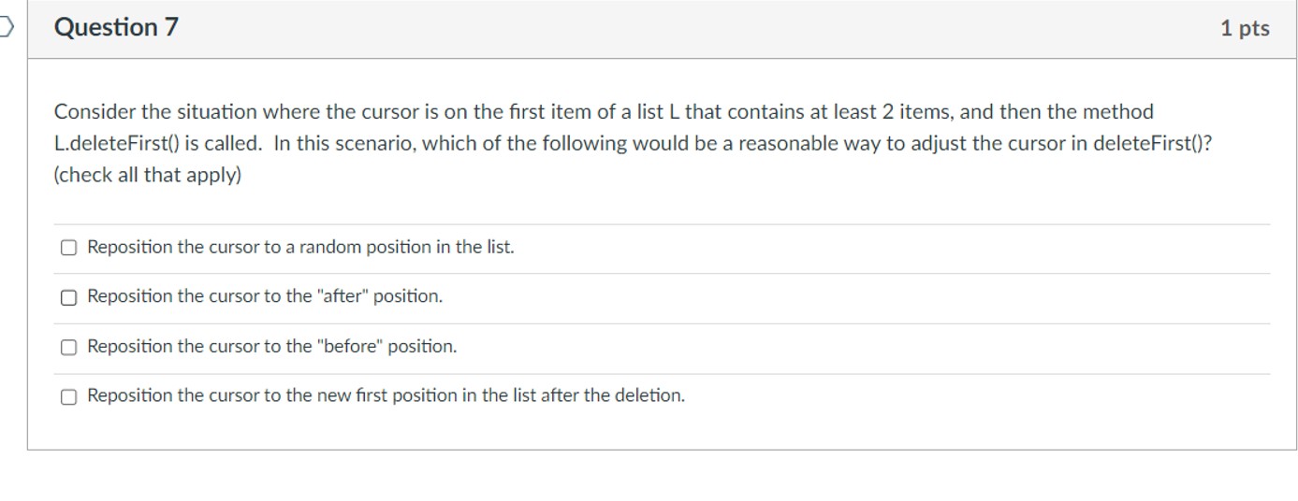The image size is (1298, 501).
Task: Select the "new first position" answer checkbox
Action: pyautogui.click(x=68, y=396)
